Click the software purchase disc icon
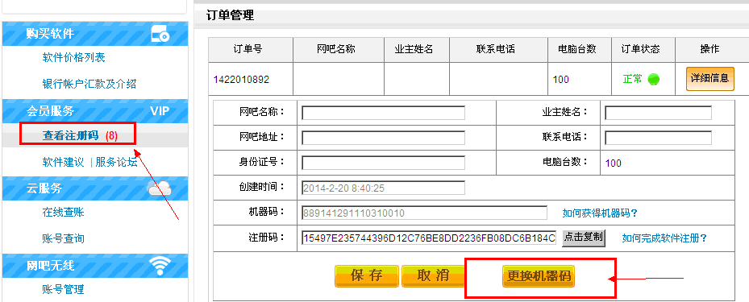749x302 pixels. coord(160,34)
